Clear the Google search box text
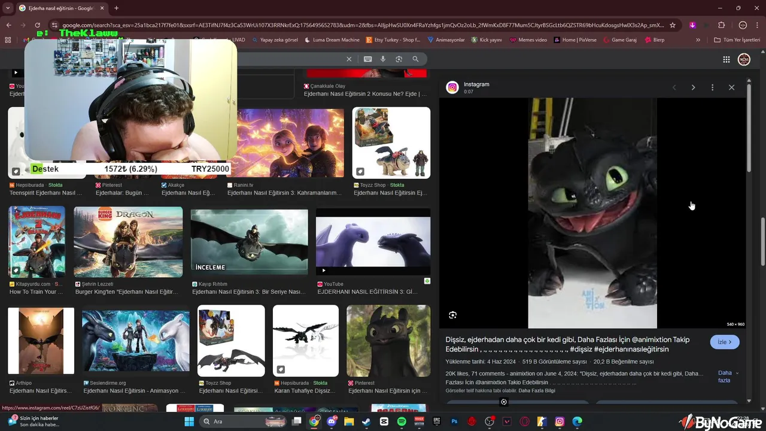The height and width of the screenshot is (431, 766). (x=349, y=59)
